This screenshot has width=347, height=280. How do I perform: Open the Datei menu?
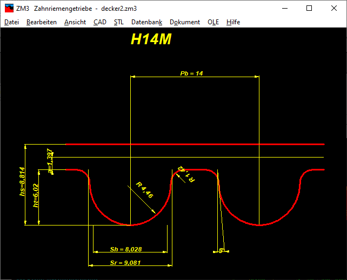point(11,22)
